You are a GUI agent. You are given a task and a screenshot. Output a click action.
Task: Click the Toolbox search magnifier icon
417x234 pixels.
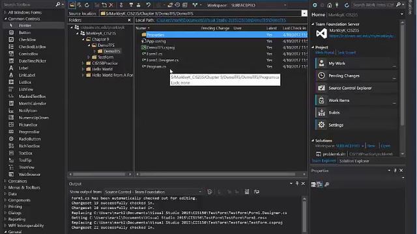[58, 5]
